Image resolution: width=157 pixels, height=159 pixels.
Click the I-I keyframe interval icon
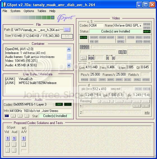pyautogui.click(x=110, y=57)
